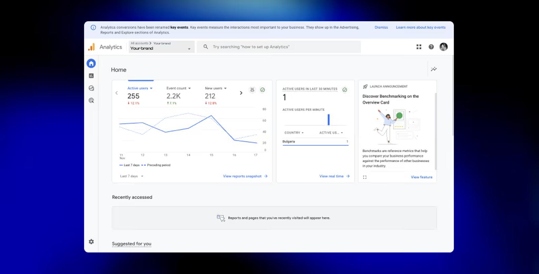Open the Help question mark icon

pos(431,47)
